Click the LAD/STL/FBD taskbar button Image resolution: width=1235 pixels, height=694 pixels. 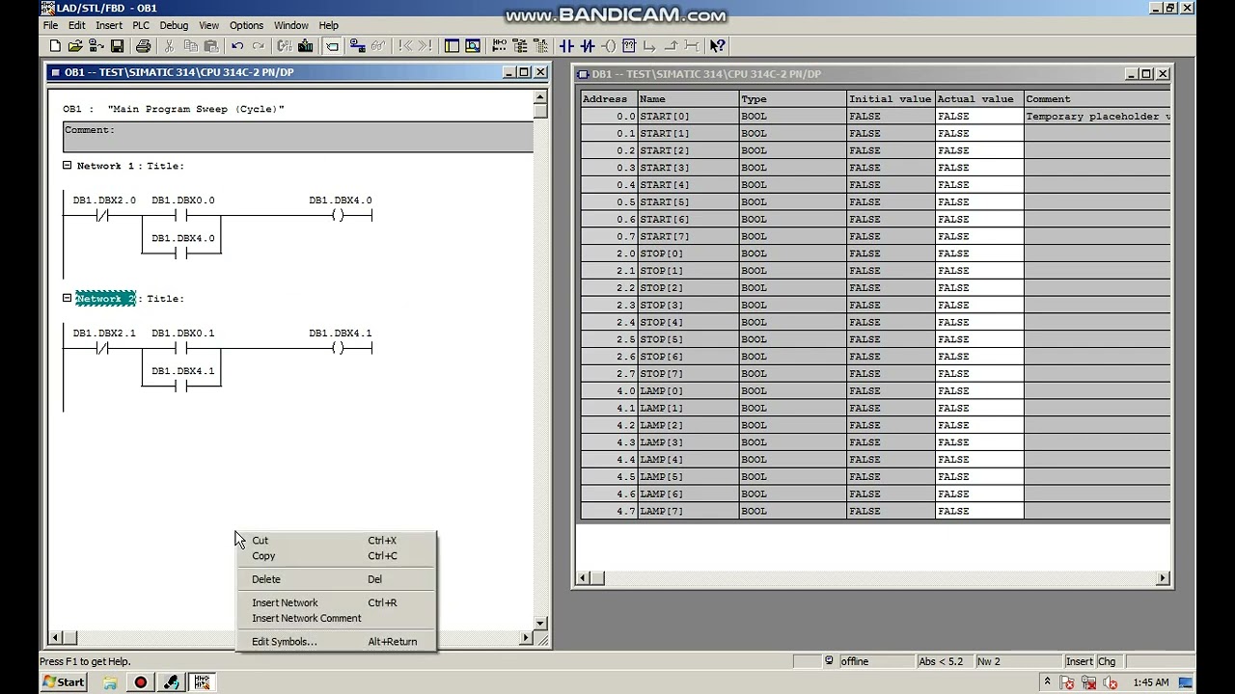[202, 681]
